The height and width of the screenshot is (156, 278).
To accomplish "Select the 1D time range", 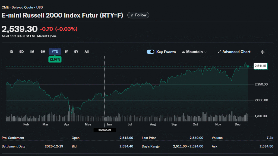I will coord(11,52).
